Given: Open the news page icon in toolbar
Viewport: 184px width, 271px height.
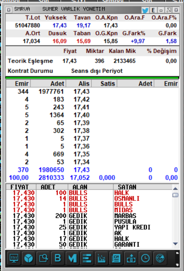Looking at the screenshot, I should 116,258.
